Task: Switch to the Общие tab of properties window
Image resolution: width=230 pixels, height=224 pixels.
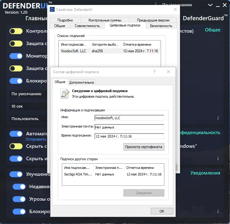Action: coord(60,26)
